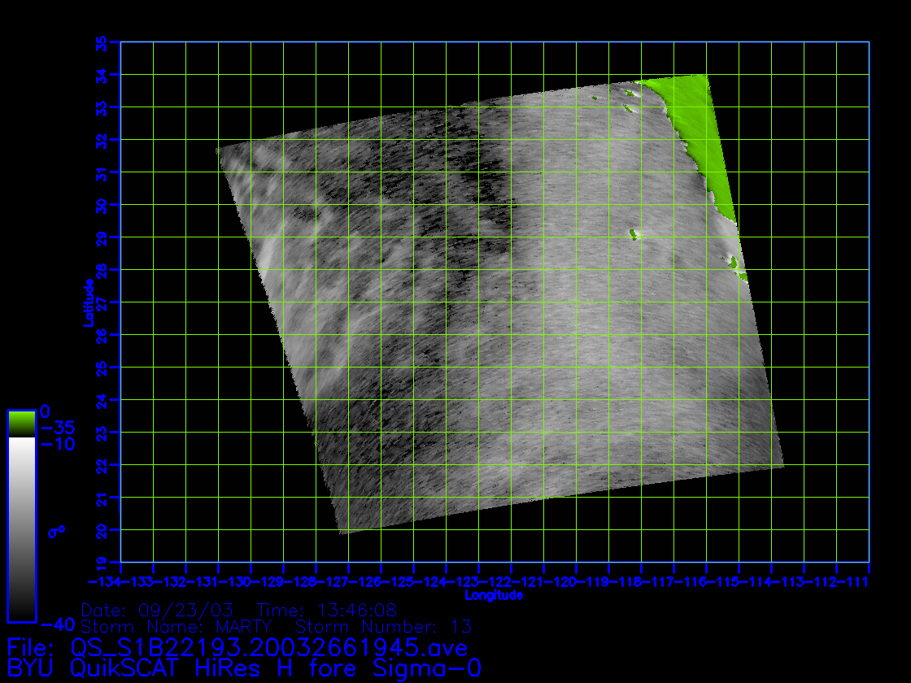This screenshot has height=683, width=911.
Task: Click the Time 13:46:08 text
Action: pyautogui.click(x=326, y=610)
